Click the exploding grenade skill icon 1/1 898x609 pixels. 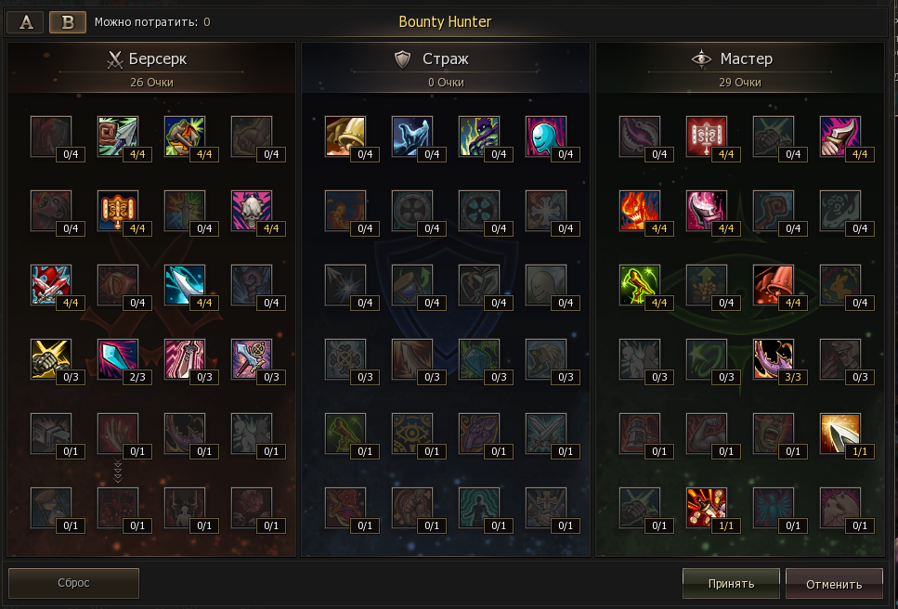pos(706,508)
